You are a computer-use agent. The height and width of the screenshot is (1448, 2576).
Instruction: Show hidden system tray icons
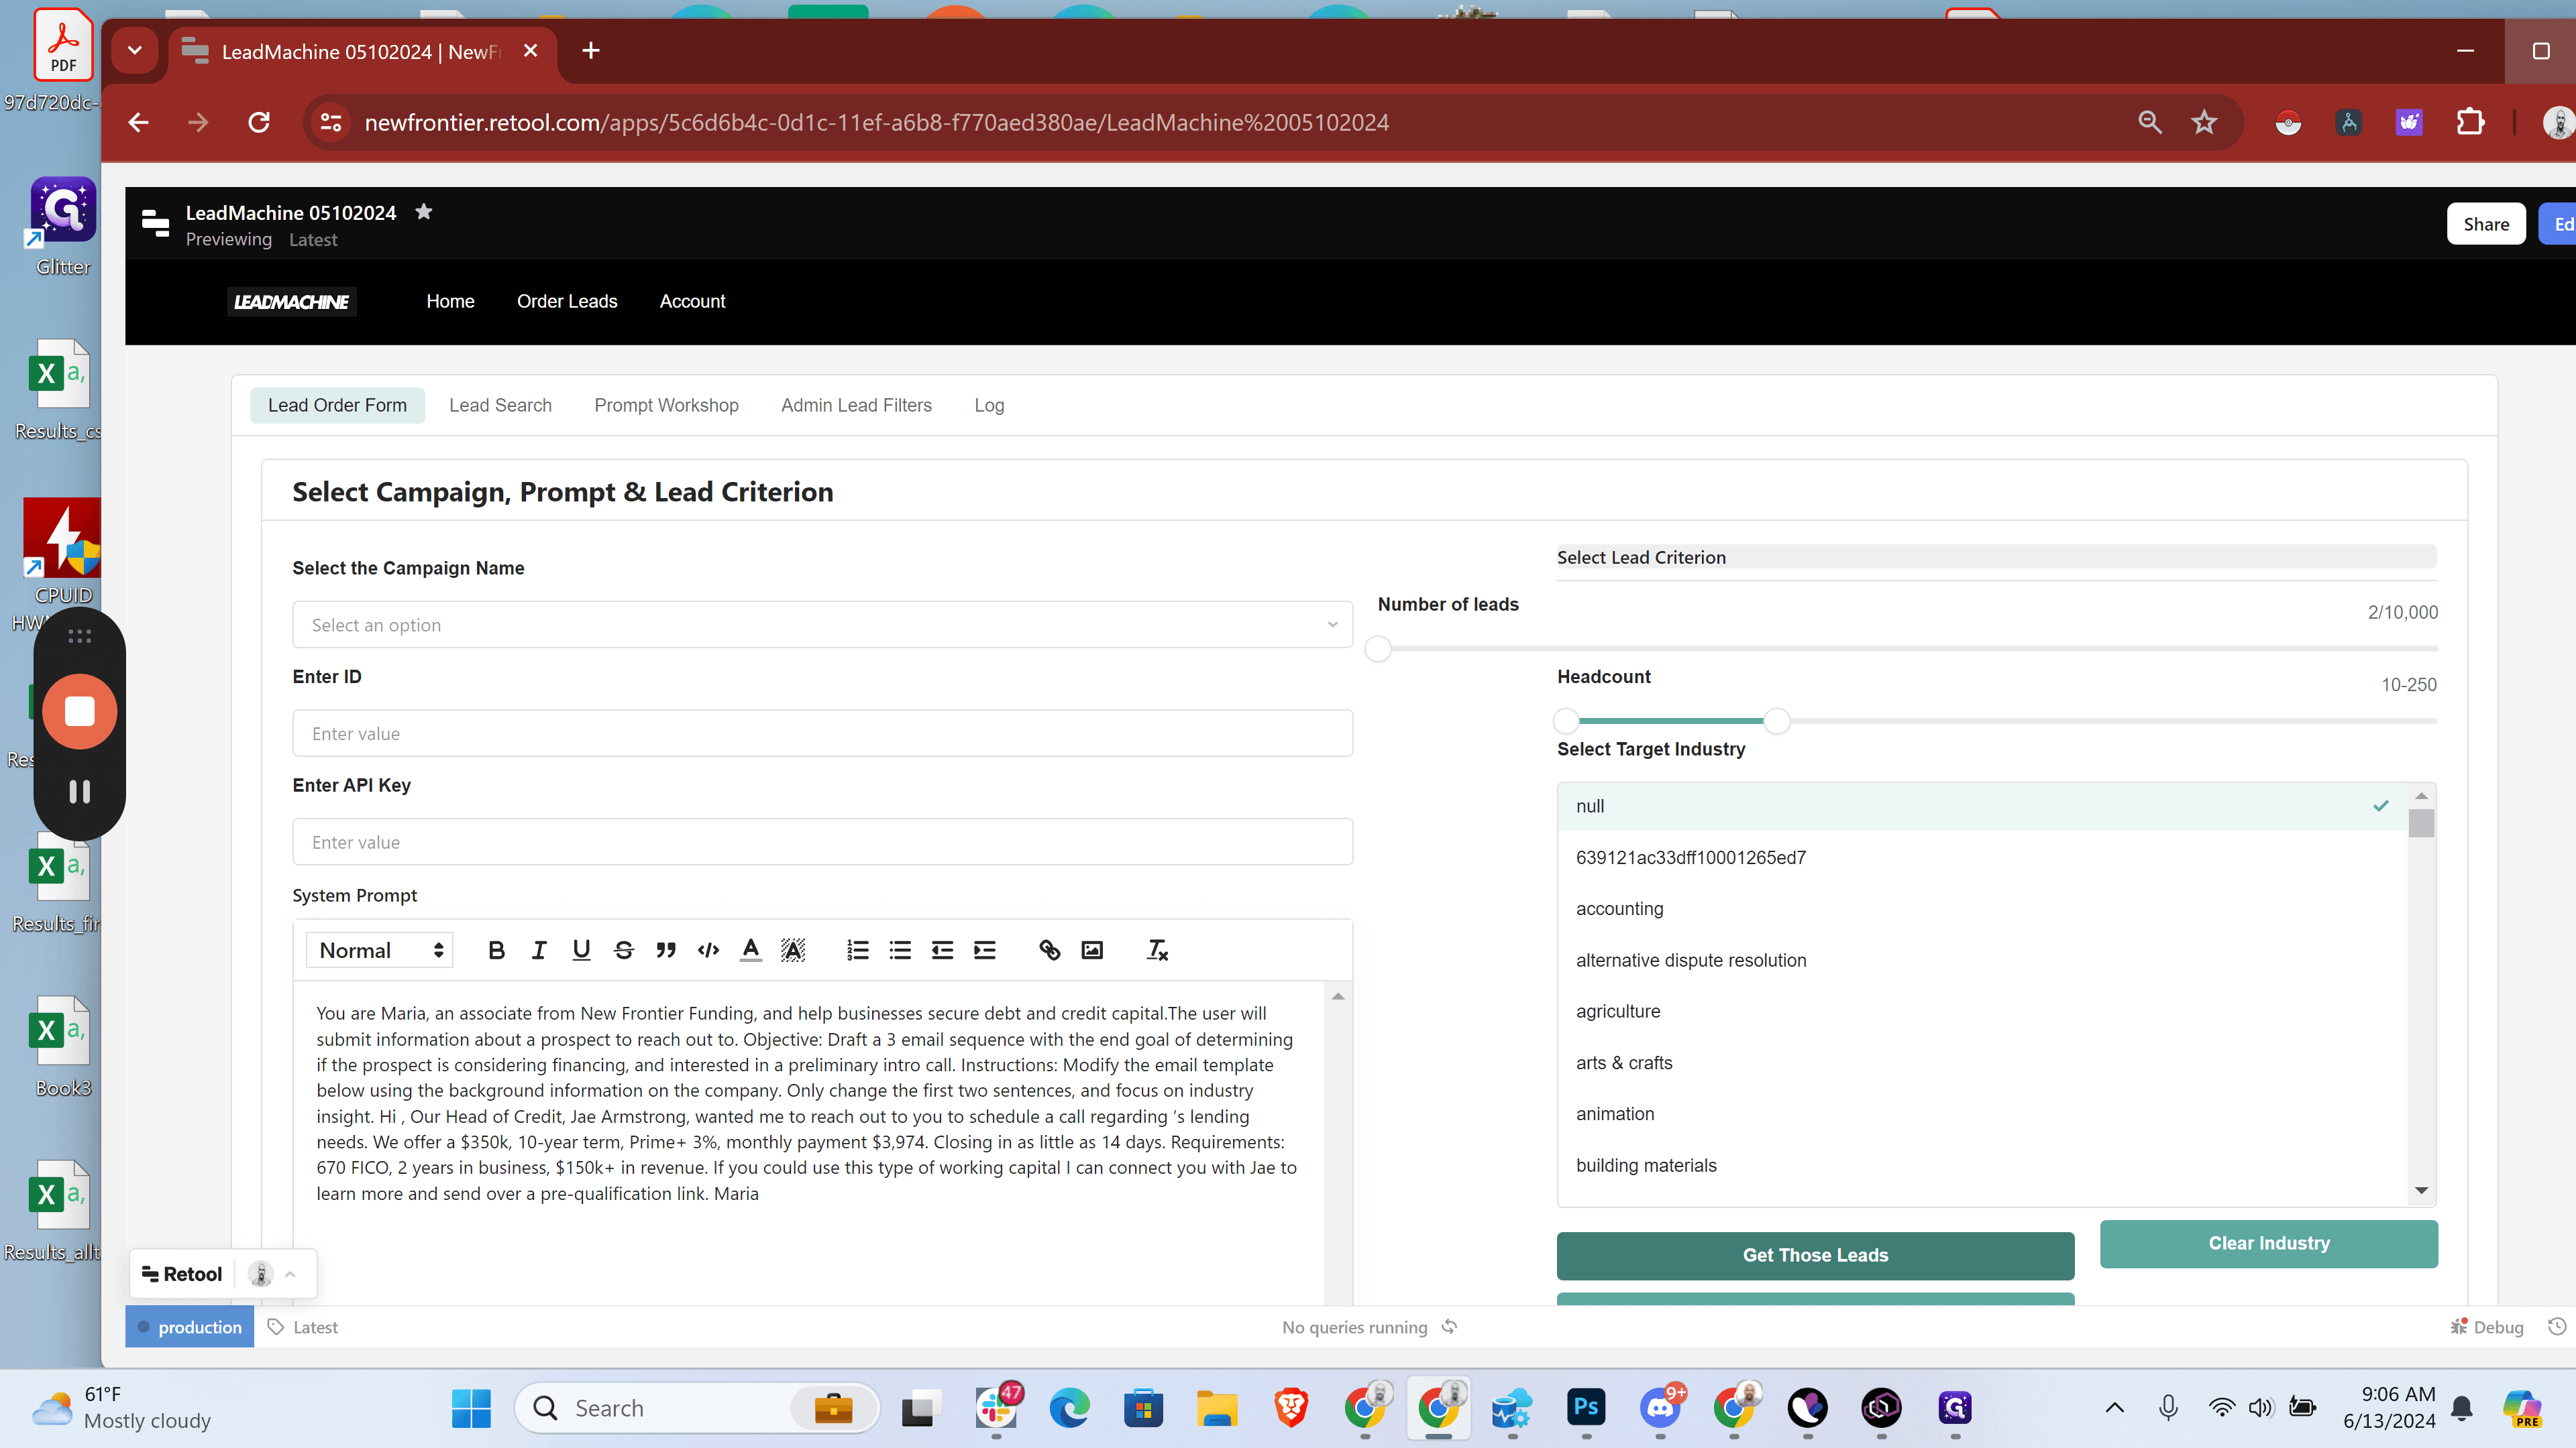pyautogui.click(x=2115, y=1408)
